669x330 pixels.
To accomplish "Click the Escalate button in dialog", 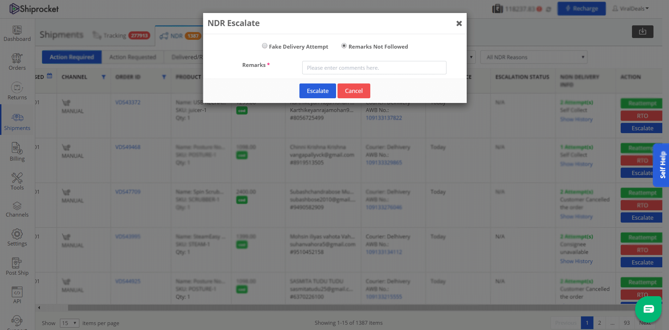I will click(x=317, y=91).
